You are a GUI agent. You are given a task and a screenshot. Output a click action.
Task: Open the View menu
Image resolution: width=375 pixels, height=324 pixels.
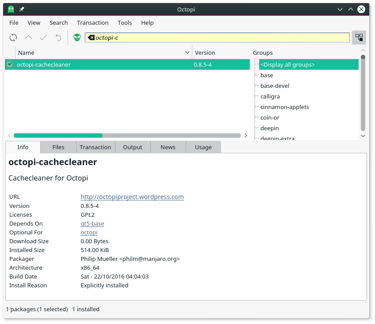34,23
